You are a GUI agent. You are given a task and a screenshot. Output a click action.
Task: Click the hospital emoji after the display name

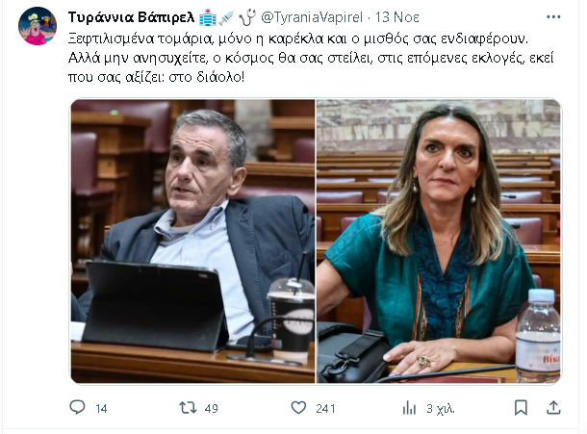tap(208, 17)
